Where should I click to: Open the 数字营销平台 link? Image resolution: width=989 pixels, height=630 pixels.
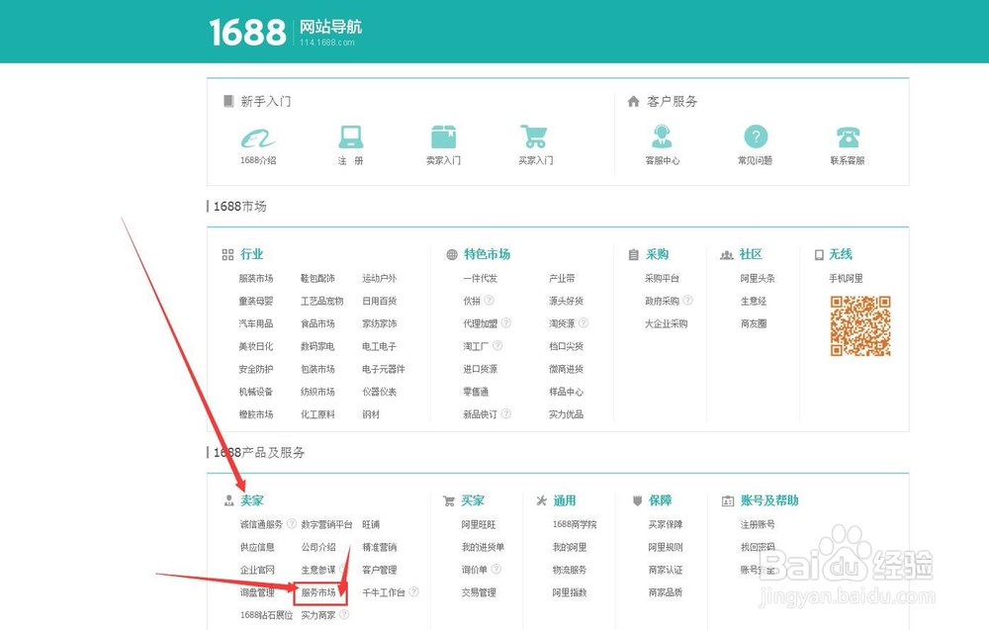coord(326,524)
